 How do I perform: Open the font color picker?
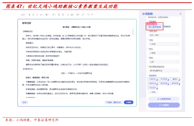(41, 15)
